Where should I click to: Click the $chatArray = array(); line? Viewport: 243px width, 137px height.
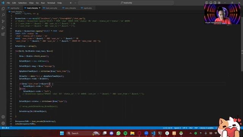click(x=26, y=46)
